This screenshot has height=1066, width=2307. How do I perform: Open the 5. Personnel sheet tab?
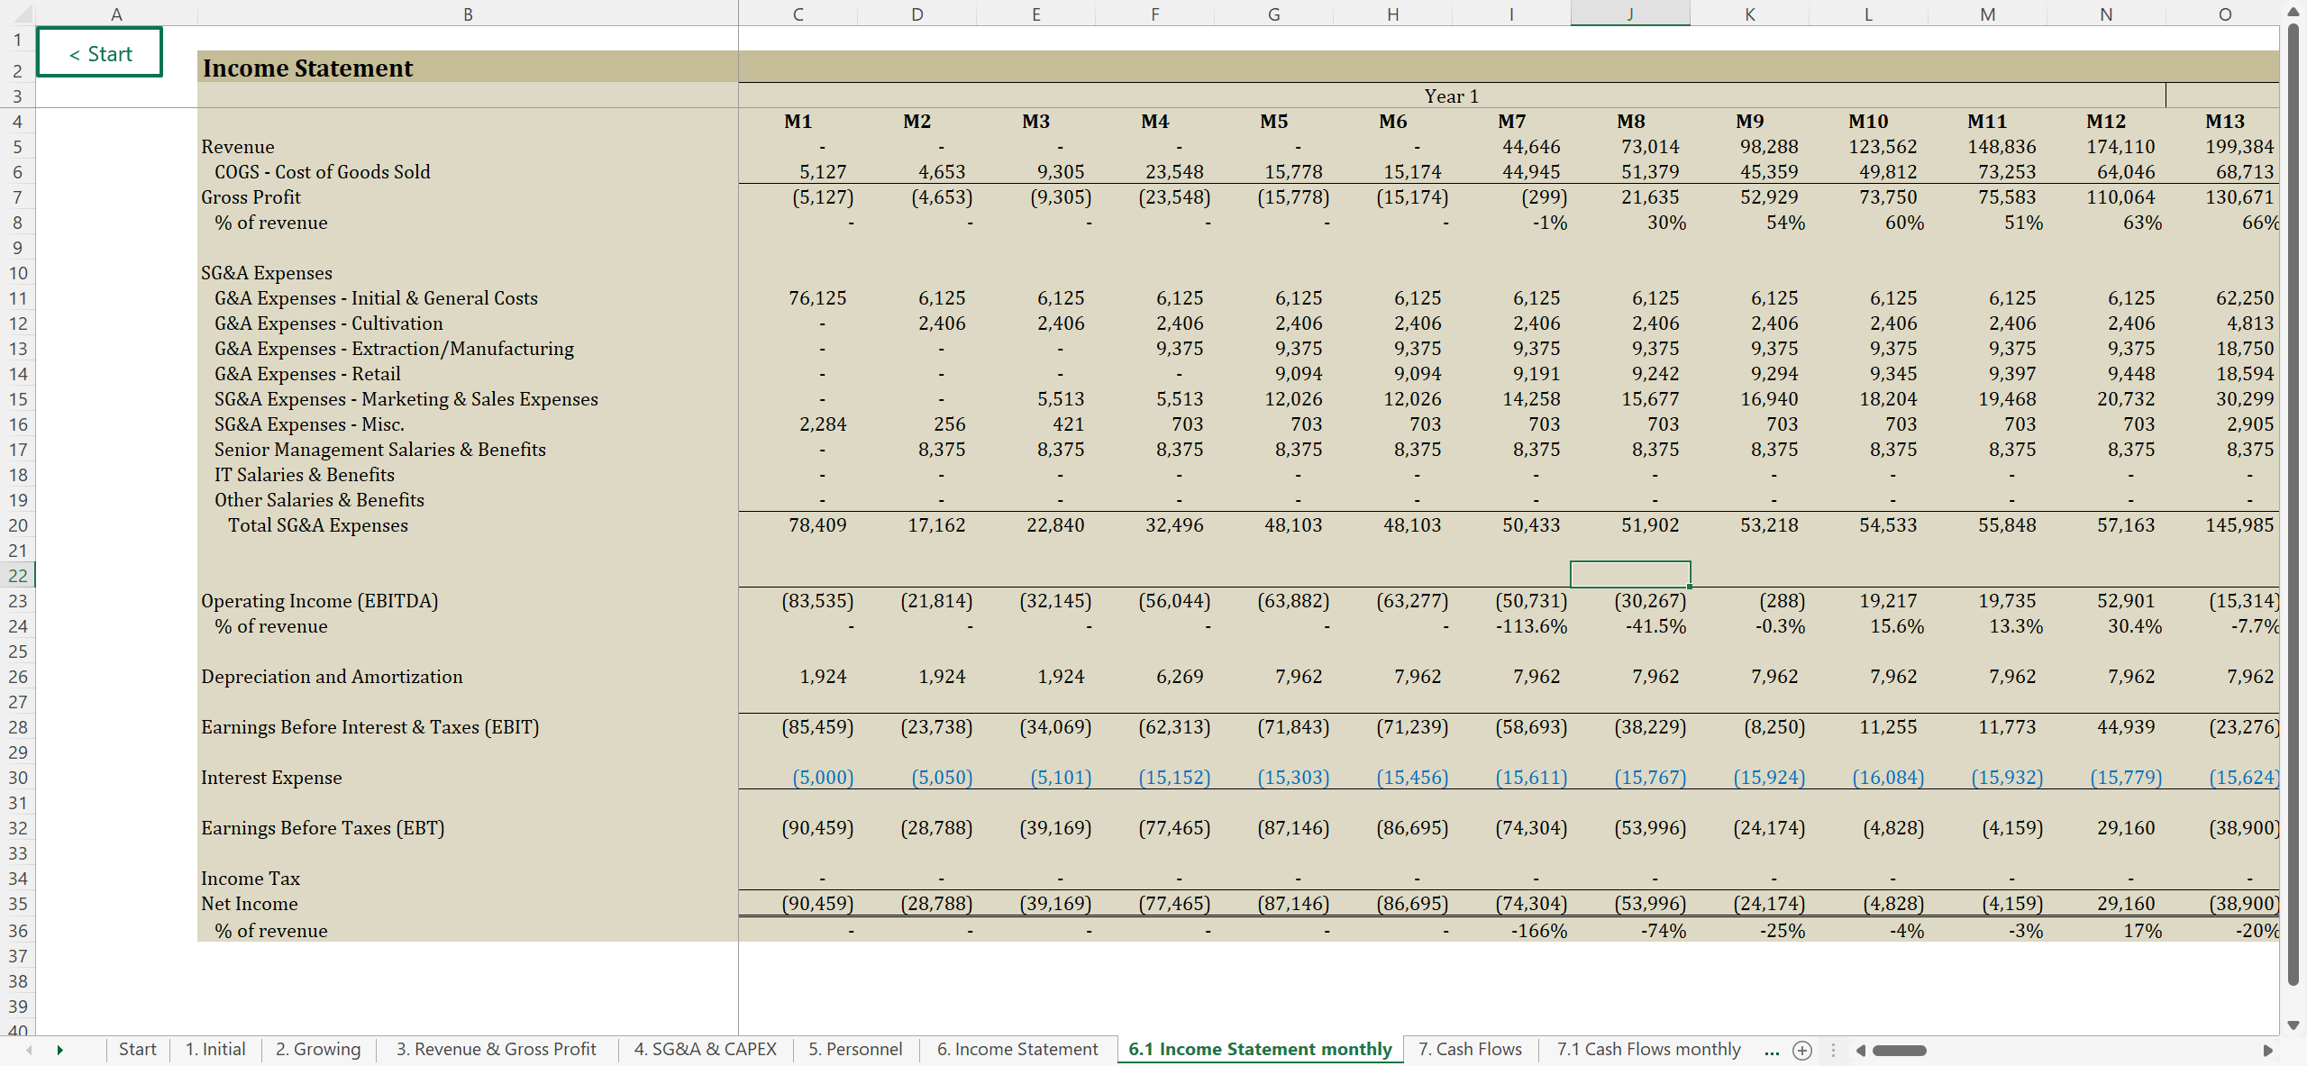854,1049
